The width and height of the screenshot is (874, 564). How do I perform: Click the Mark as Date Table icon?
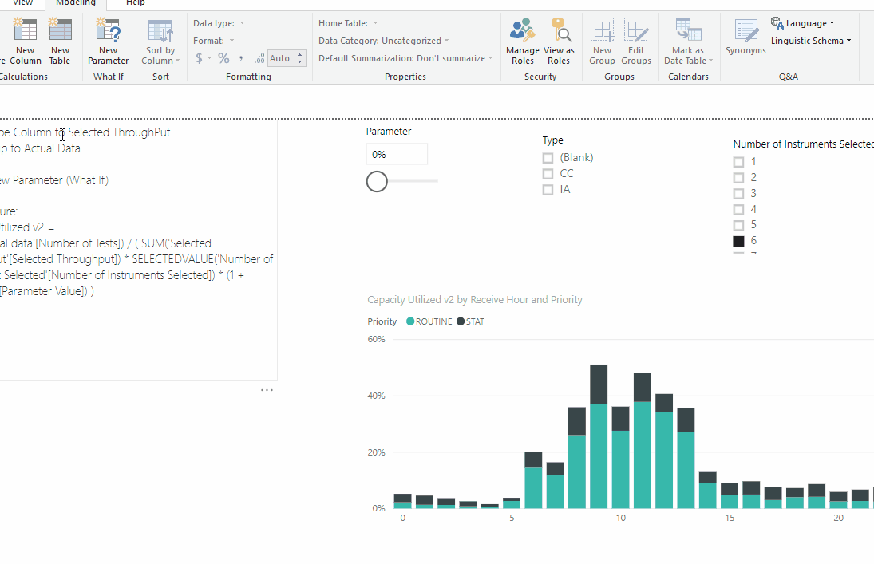[687, 36]
